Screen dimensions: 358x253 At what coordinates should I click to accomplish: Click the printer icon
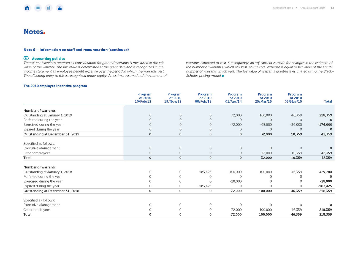click(60, 8)
